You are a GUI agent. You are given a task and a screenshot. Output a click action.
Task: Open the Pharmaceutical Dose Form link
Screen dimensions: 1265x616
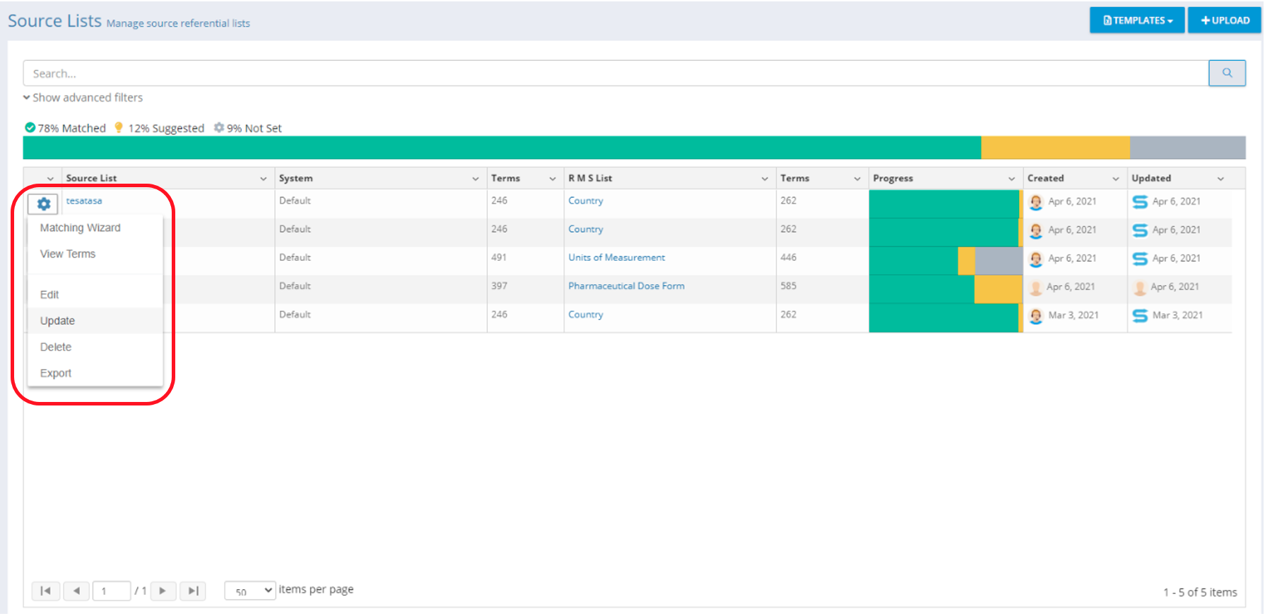(626, 286)
